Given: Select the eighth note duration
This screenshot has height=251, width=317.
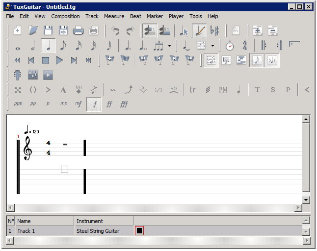Looking at the screenshot, I should (63, 46).
